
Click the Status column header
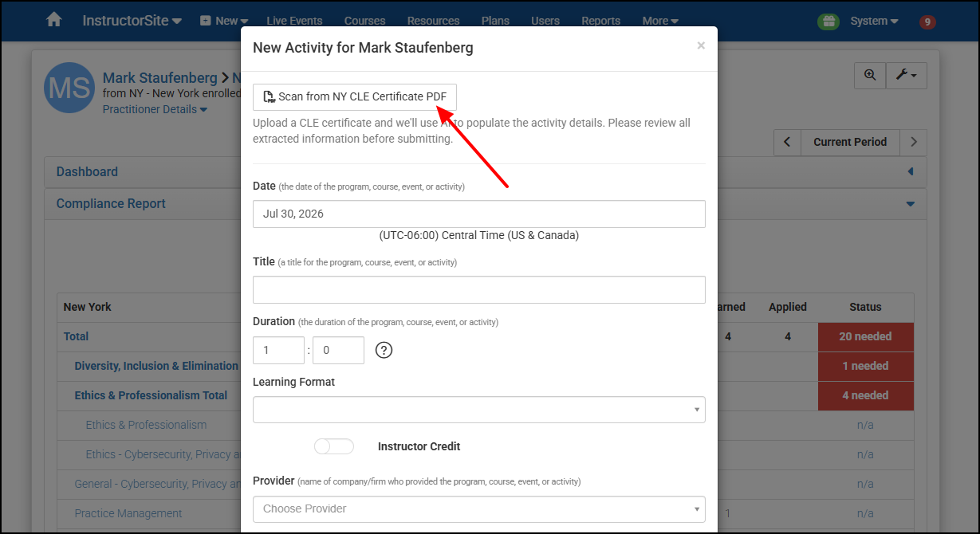click(x=865, y=307)
